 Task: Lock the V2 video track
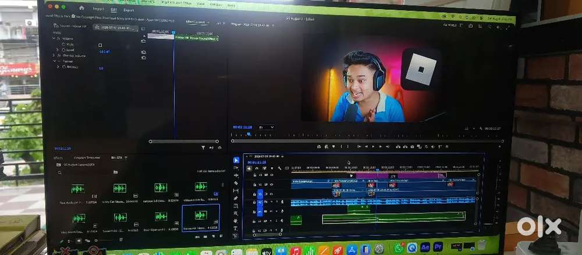[255, 184]
